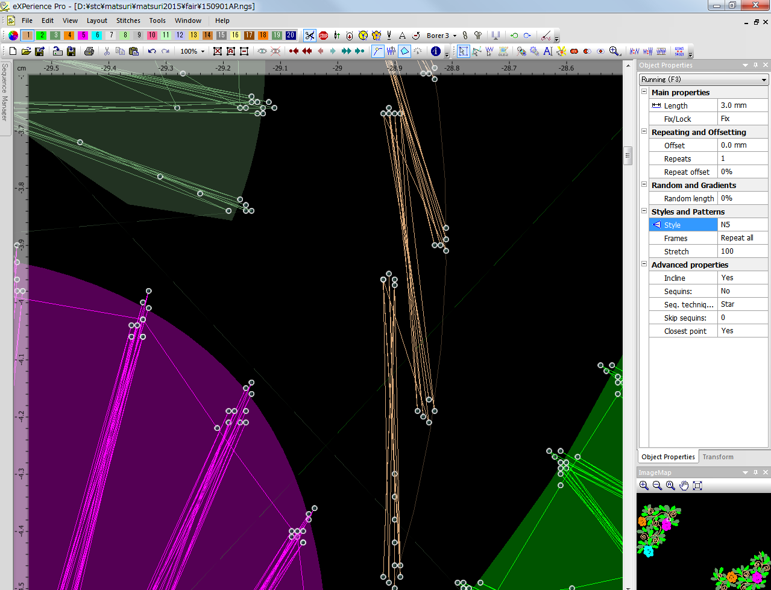This screenshot has width=771, height=590.
Task: Open the stitch type dropdown showing Running (F3)
Action: pos(704,80)
